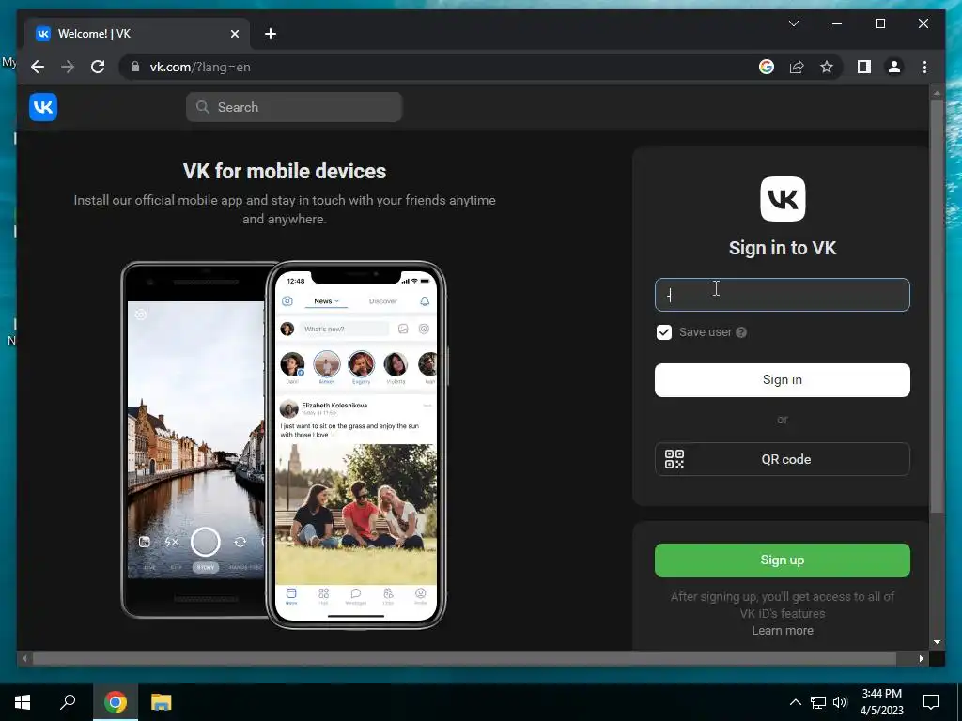
Task: Click the horizontal page scrollbar
Action: coord(464,658)
